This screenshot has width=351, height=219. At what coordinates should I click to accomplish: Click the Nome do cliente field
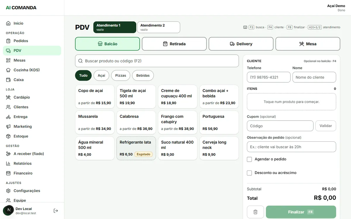(314, 77)
